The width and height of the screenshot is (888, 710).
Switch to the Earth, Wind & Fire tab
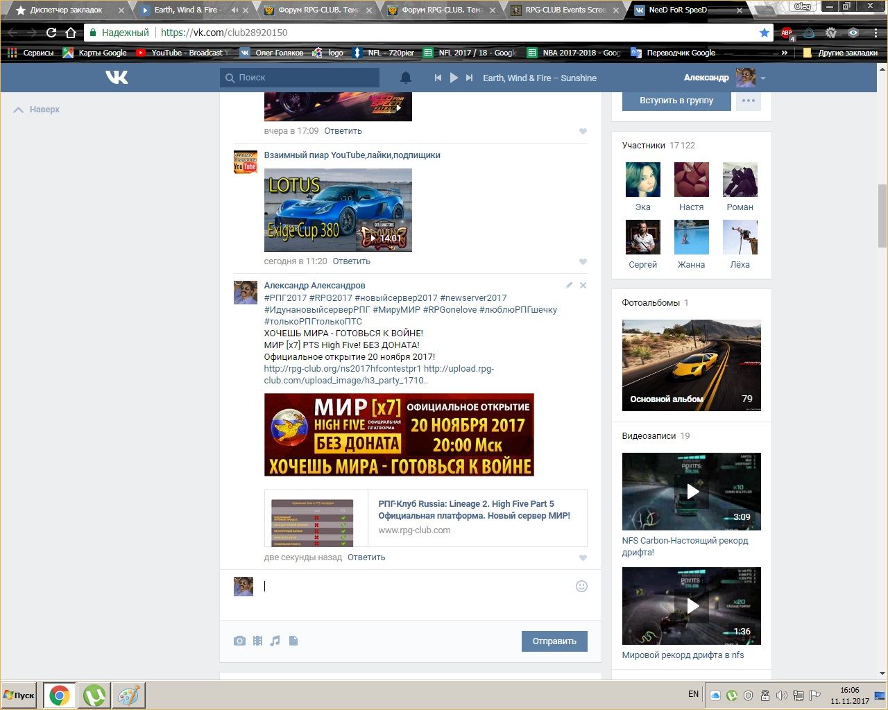(x=187, y=10)
